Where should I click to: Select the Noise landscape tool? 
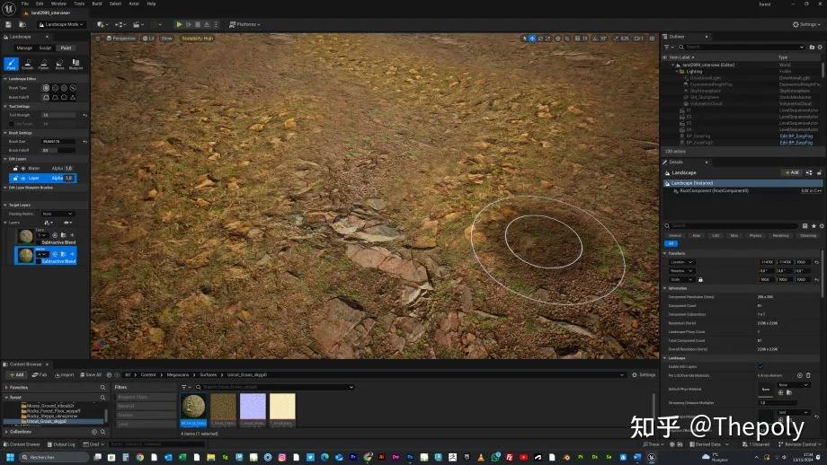tap(59, 64)
